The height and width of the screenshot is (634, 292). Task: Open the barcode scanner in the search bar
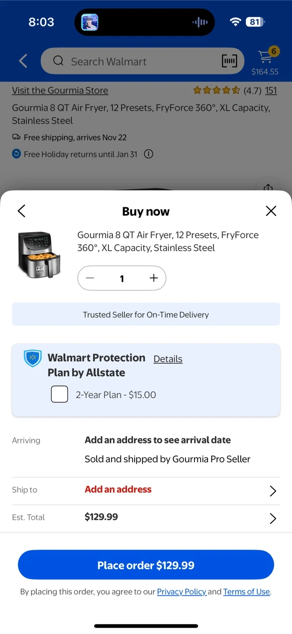[229, 61]
